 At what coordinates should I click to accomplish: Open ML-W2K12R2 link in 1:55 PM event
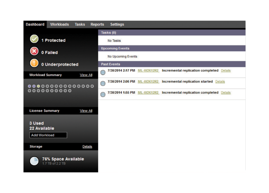pos(148,93)
